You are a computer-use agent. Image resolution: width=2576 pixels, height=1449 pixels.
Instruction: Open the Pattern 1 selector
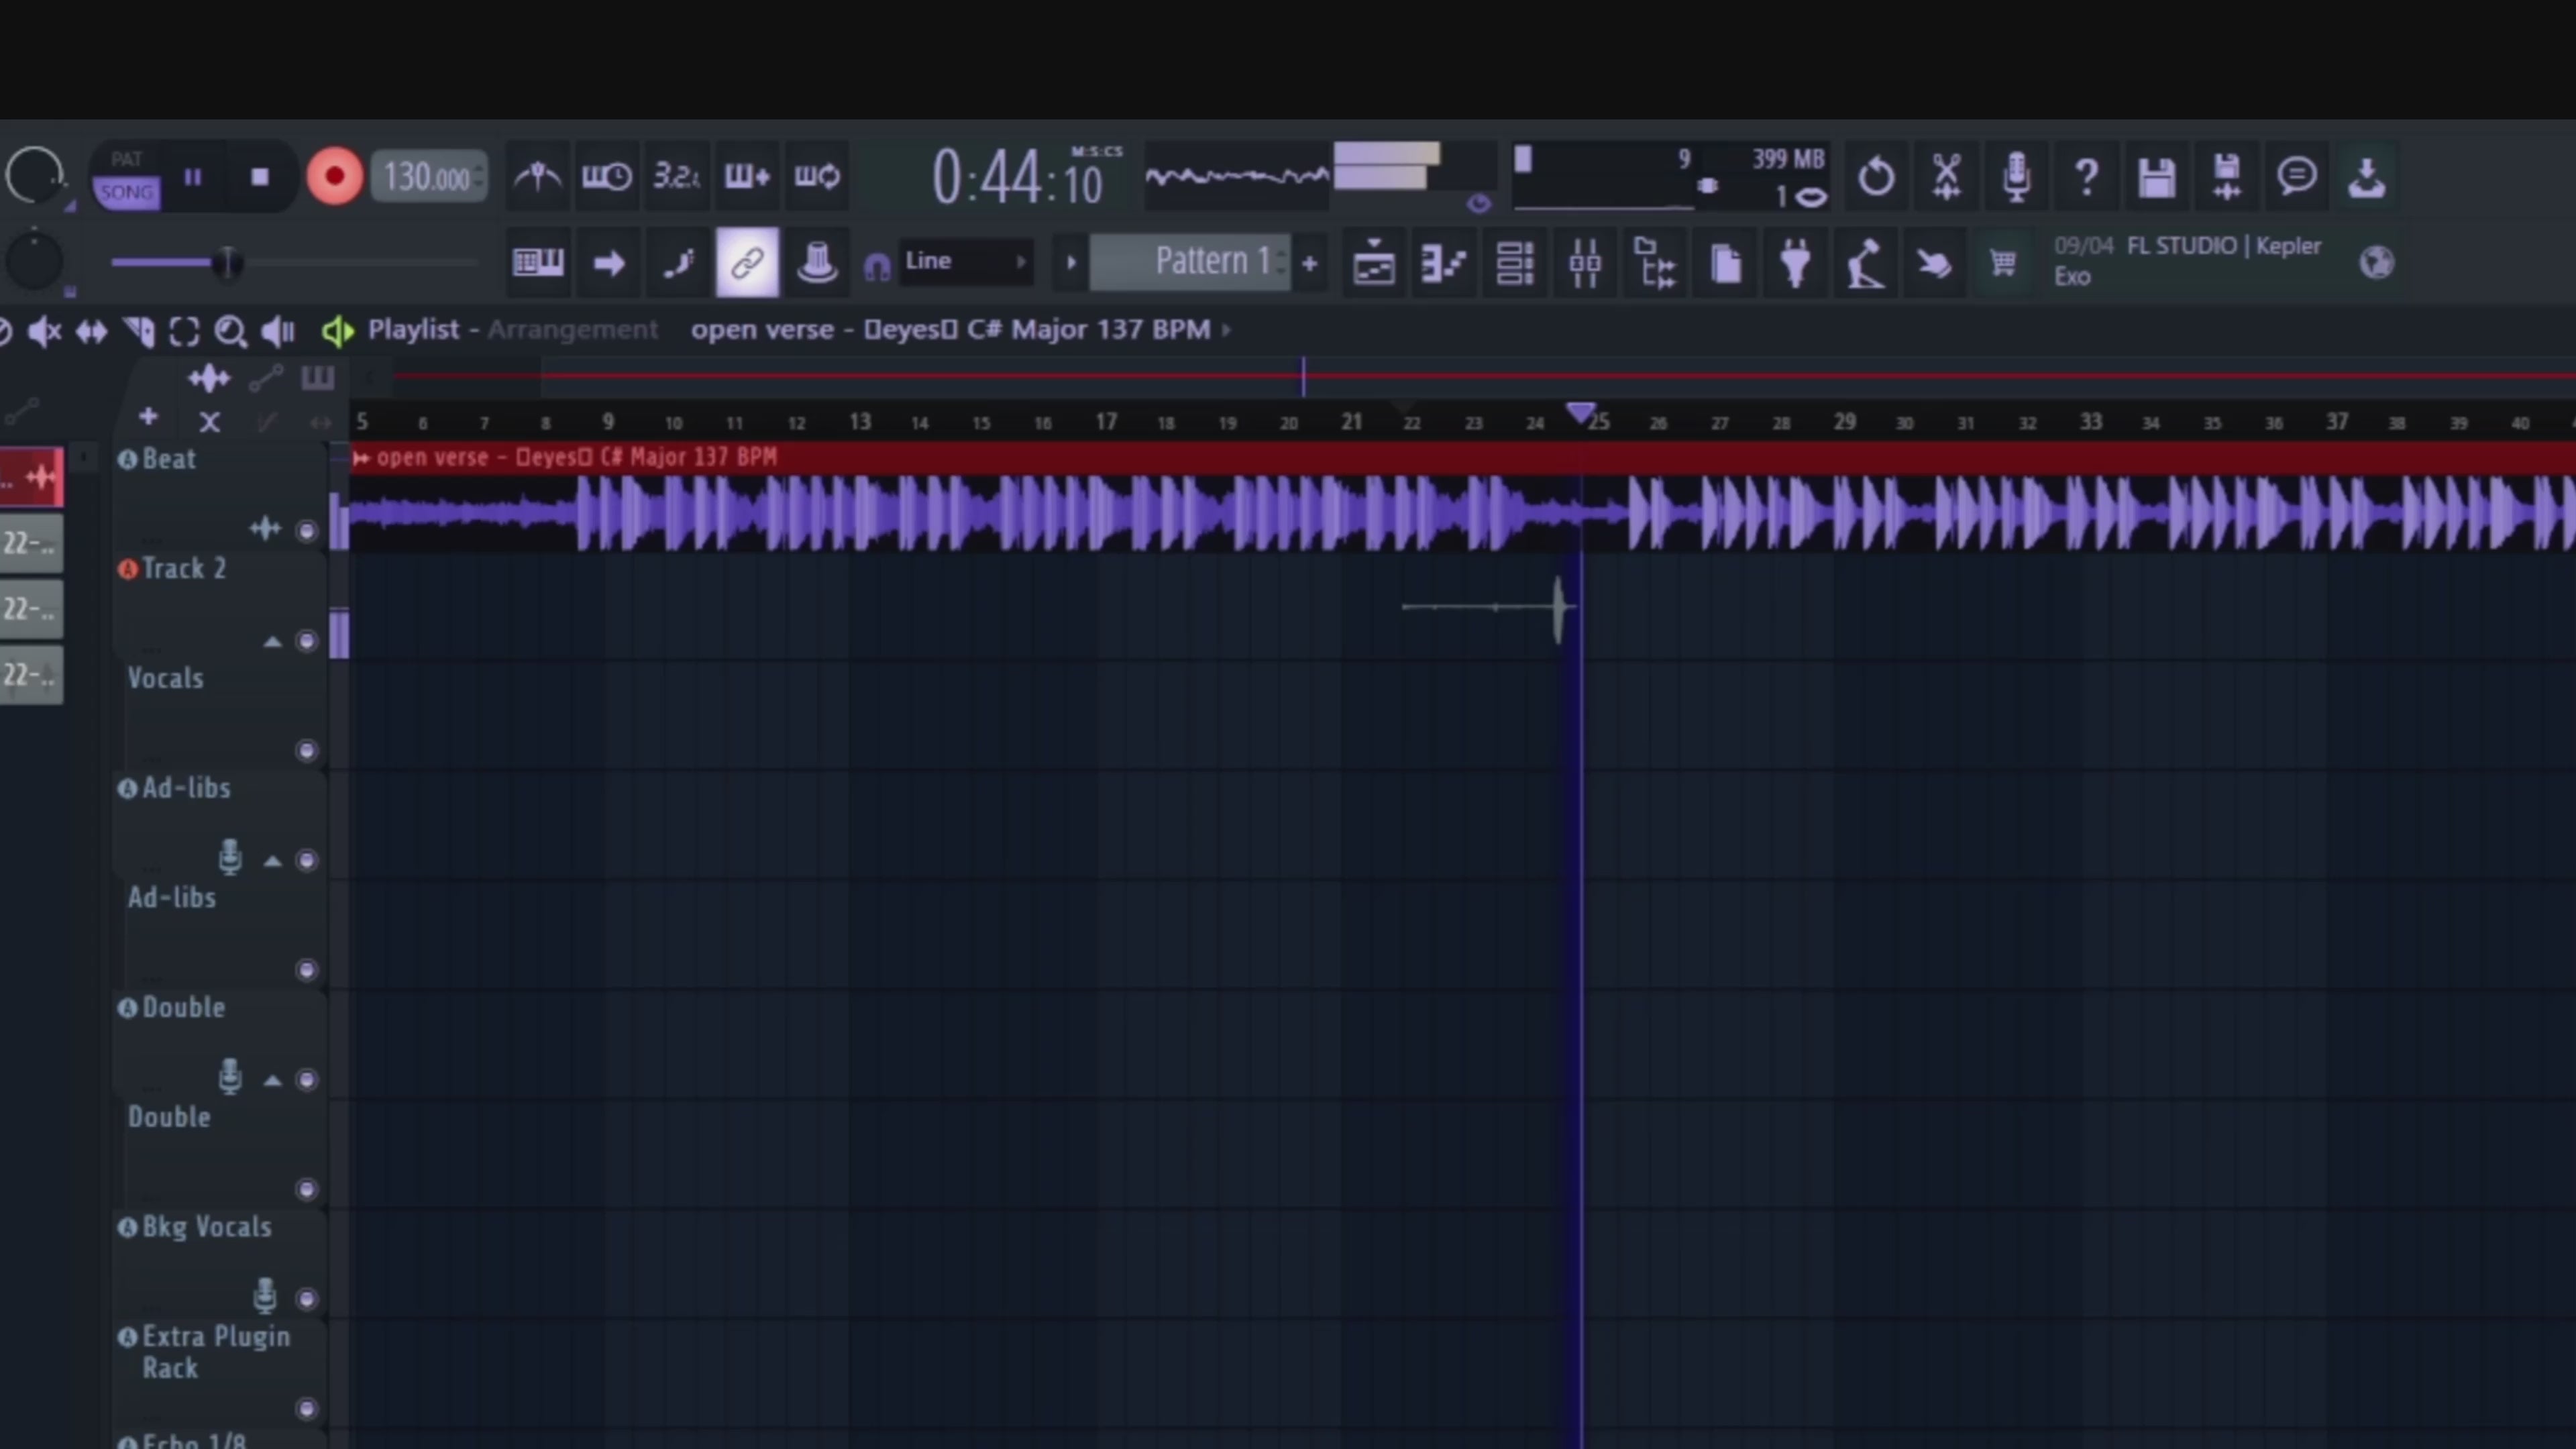click(1190, 262)
